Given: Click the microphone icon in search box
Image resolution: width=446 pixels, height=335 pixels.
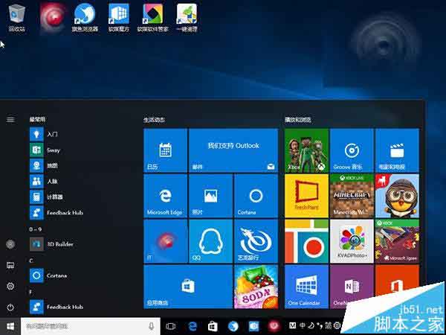Looking at the screenshot, I should coord(152,326).
